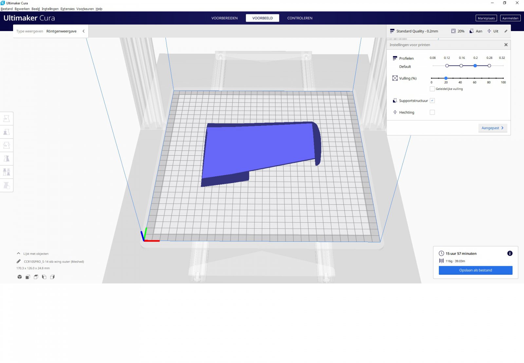The width and height of the screenshot is (524, 363).
Task: Click the Ultimaker Cura app logo icon
Action: (3, 3)
